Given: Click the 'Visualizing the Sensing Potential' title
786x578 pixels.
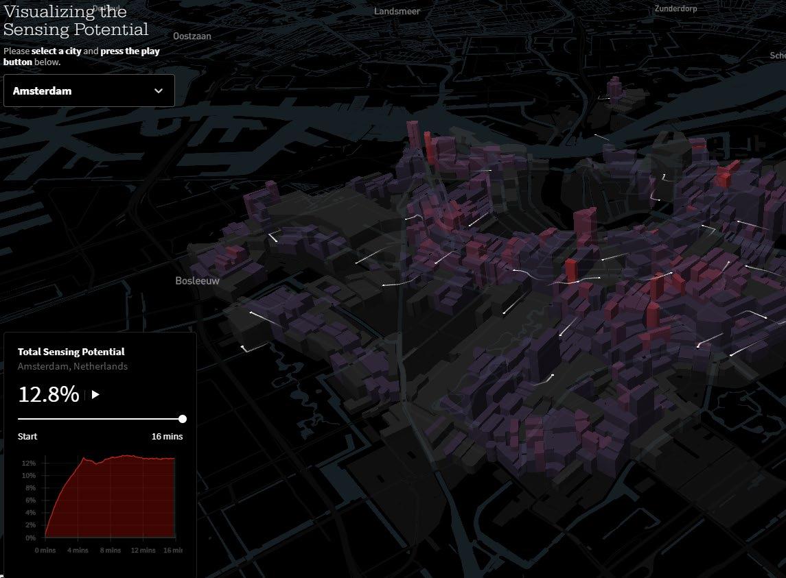Looking at the screenshot, I should [x=76, y=20].
